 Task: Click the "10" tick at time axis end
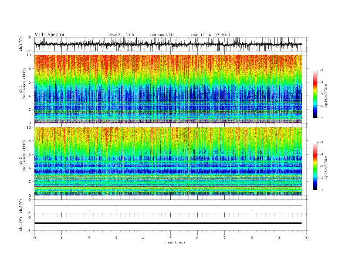pos(306,238)
